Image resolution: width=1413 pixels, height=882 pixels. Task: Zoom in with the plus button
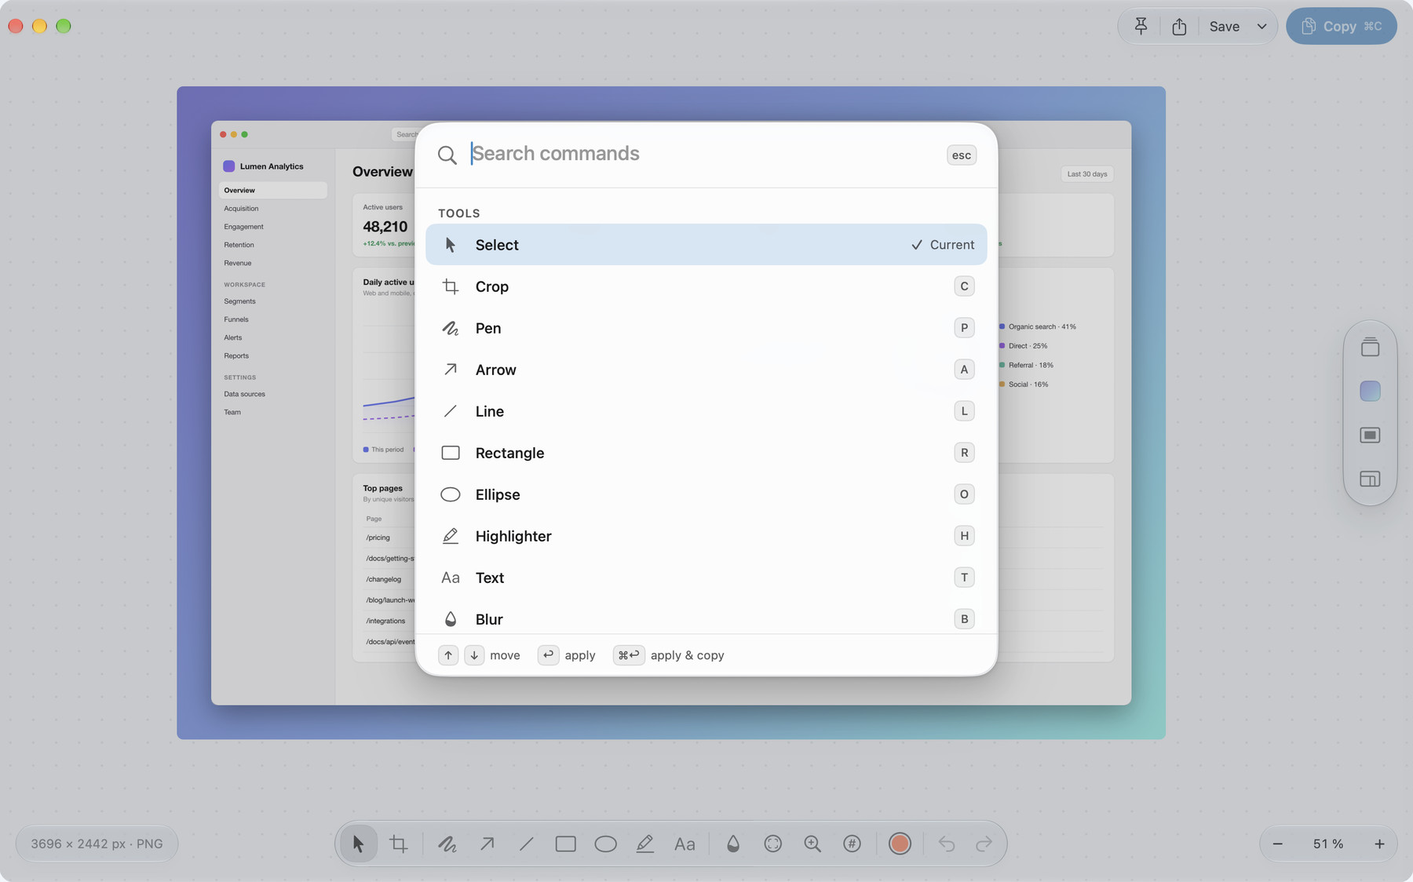pyautogui.click(x=1379, y=844)
